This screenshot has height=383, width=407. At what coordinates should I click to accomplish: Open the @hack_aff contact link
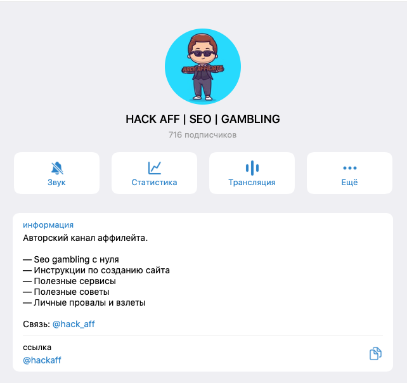pyautogui.click(x=74, y=324)
